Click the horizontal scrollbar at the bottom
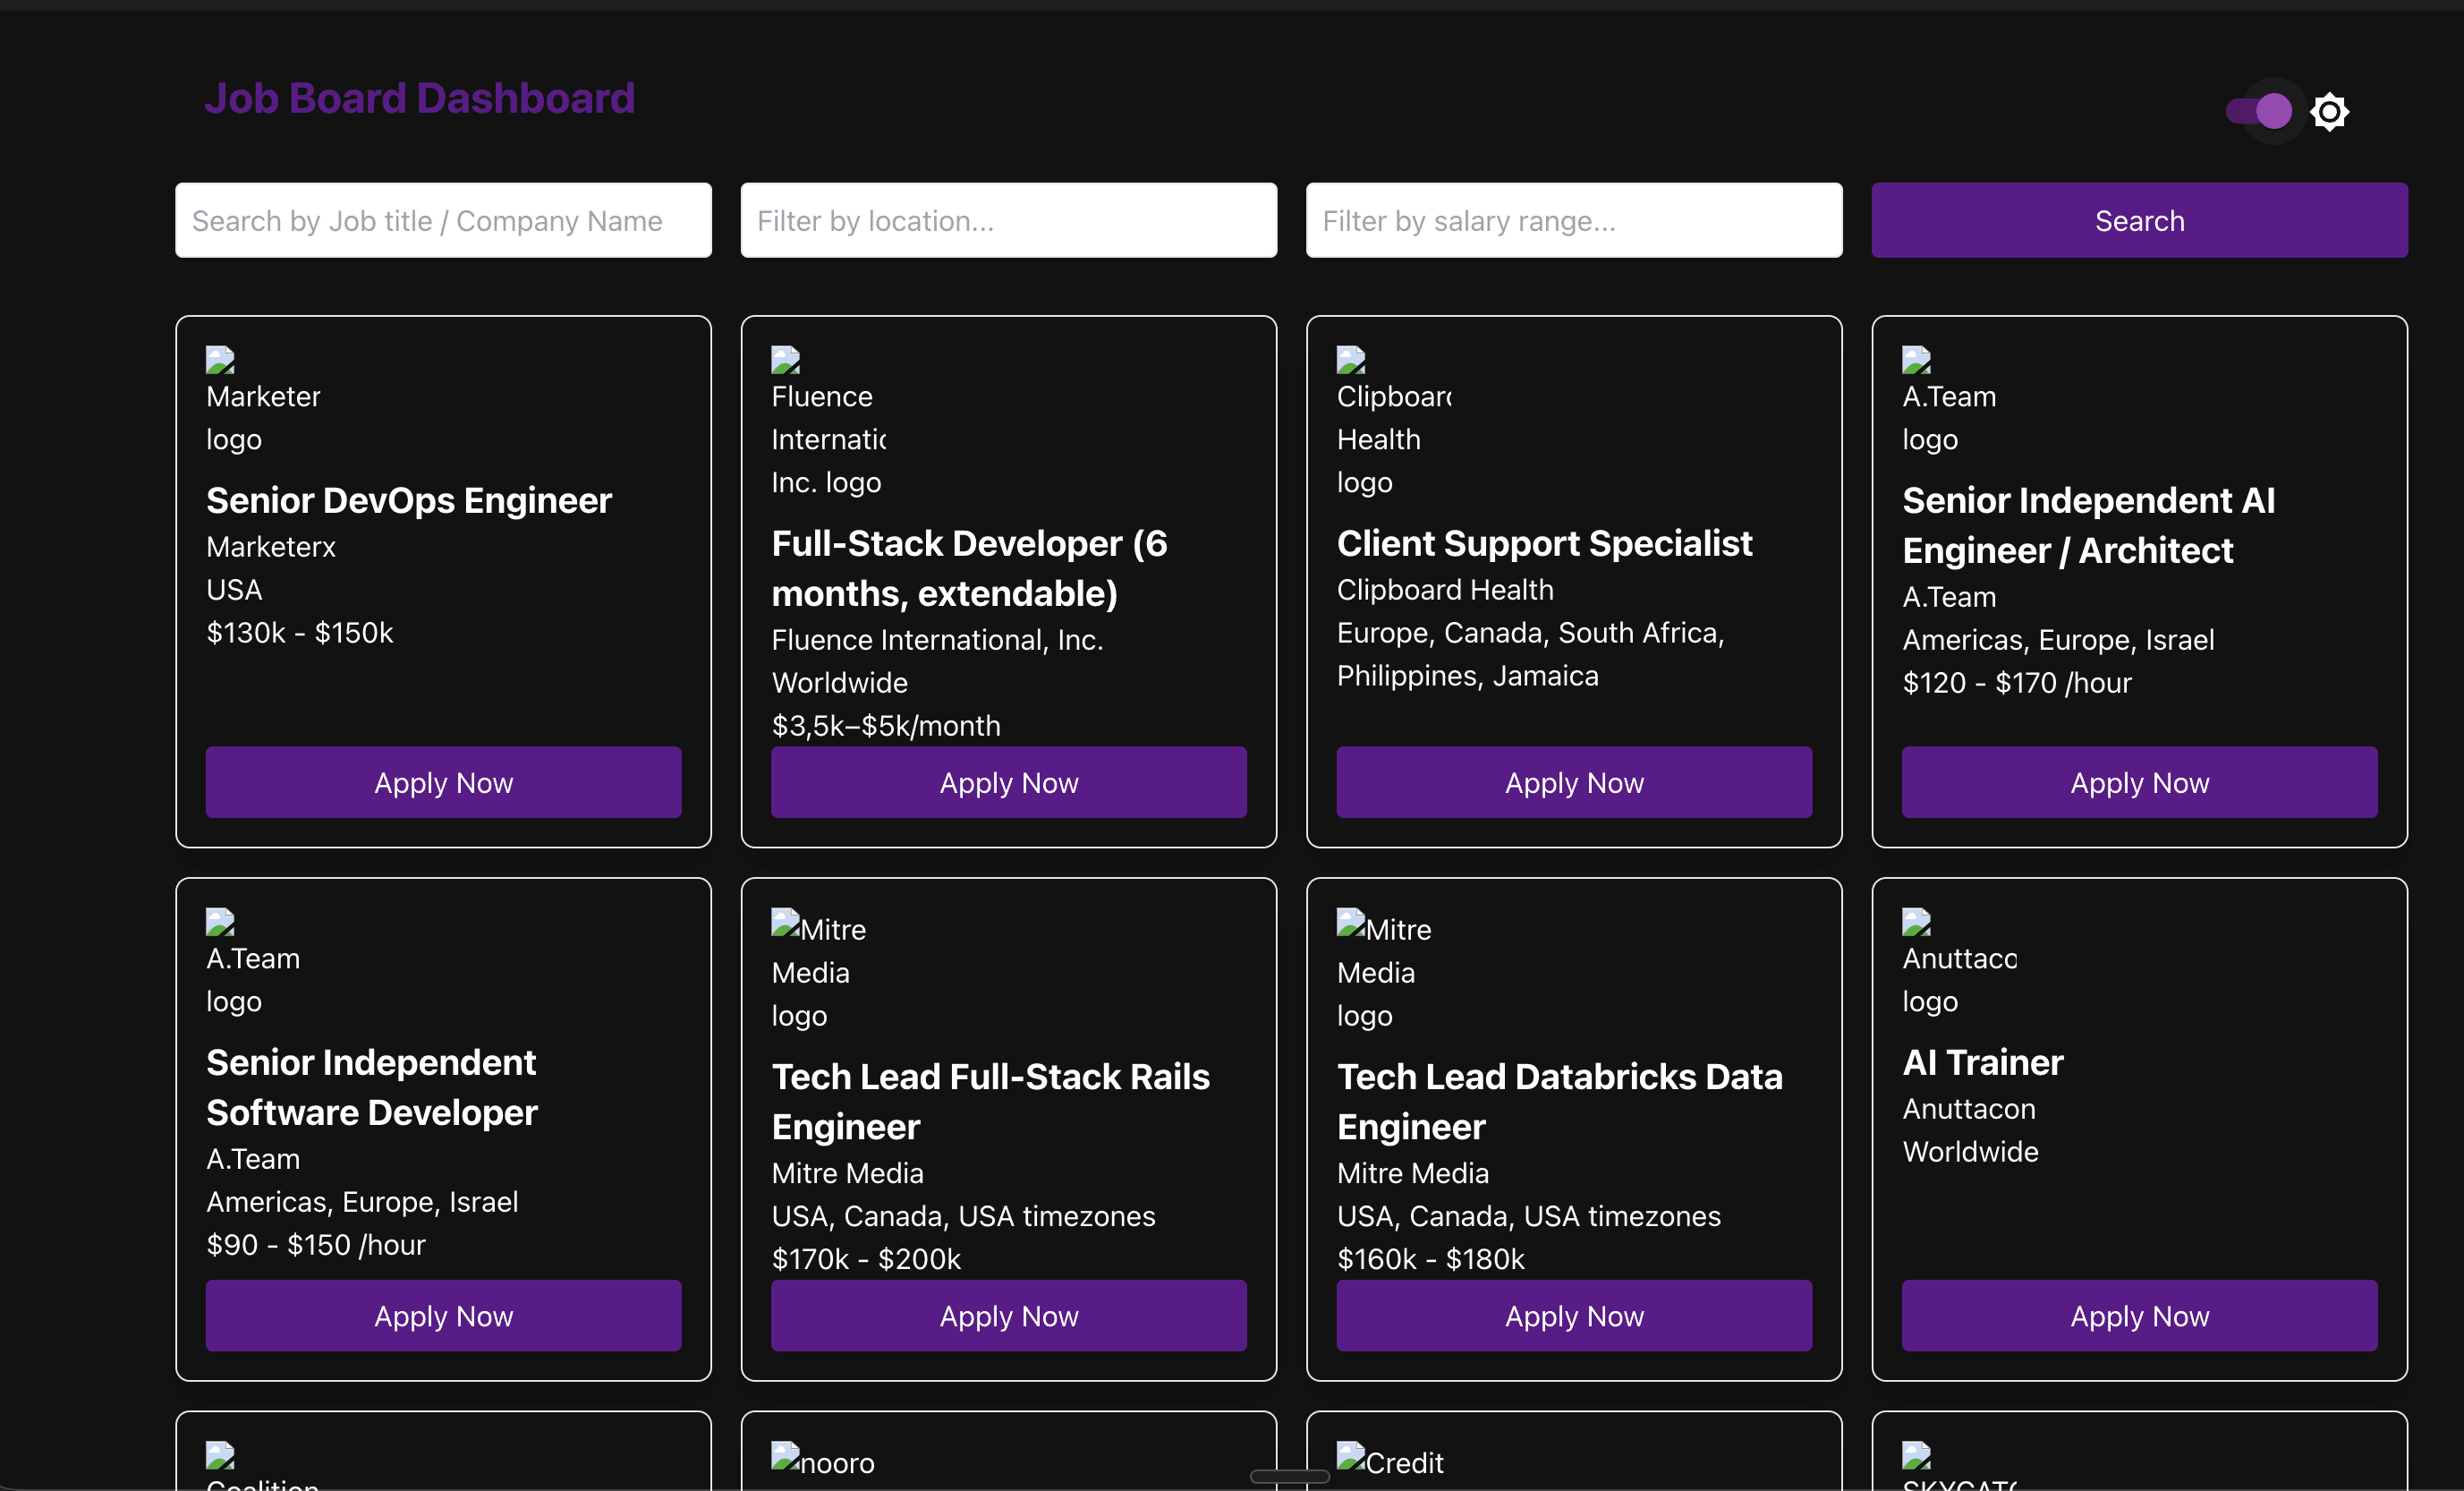Image resolution: width=2464 pixels, height=1491 pixels. (1288, 1477)
